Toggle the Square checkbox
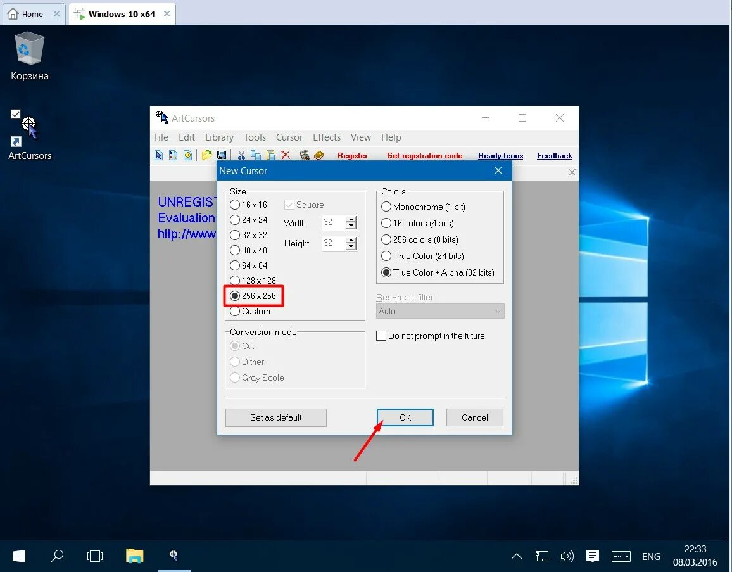The width and height of the screenshot is (732, 572). (x=304, y=205)
